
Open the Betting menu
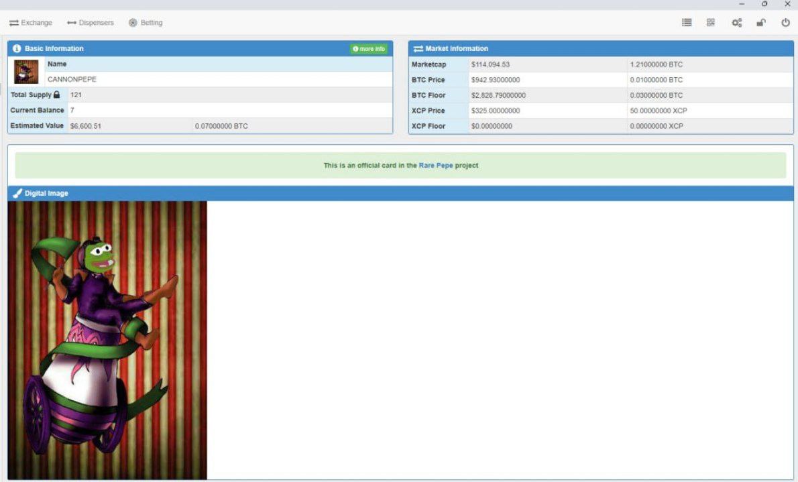point(146,23)
